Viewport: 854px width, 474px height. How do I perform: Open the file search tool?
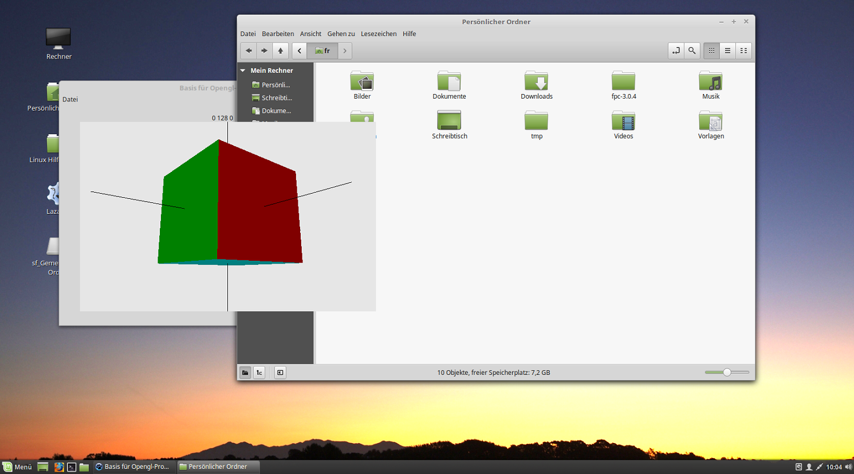(x=692, y=50)
